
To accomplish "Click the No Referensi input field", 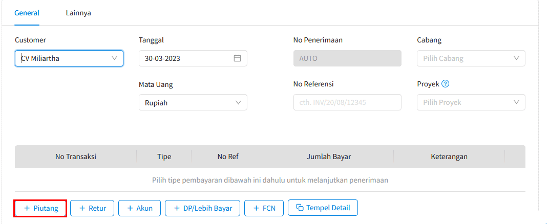I will tap(347, 103).
